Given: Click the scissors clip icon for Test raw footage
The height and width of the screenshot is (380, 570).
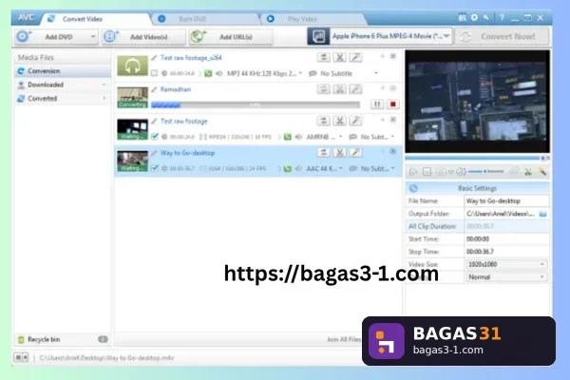Looking at the screenshot, I should [x=339, y=121].
